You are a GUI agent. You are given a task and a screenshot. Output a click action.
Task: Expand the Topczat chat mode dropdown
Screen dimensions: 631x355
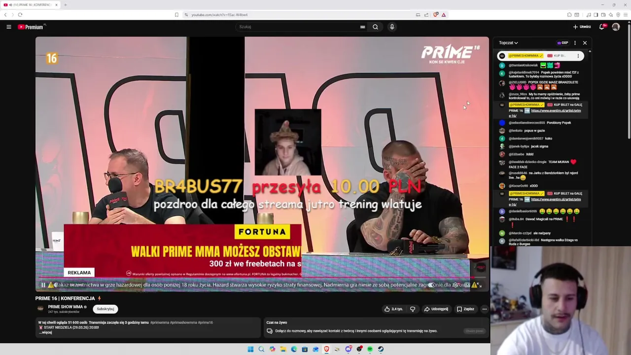pyautogui.click(x=508, y=43)
